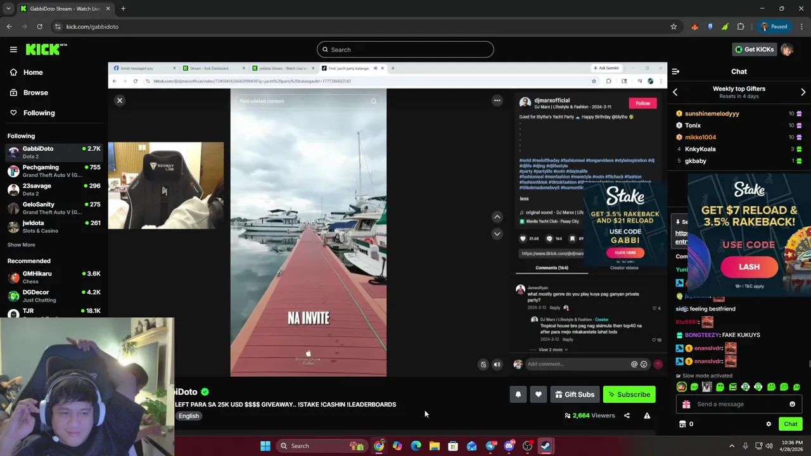Close the TikTok video with X
This screenshot has height=456, width=811.
[119, 100]
